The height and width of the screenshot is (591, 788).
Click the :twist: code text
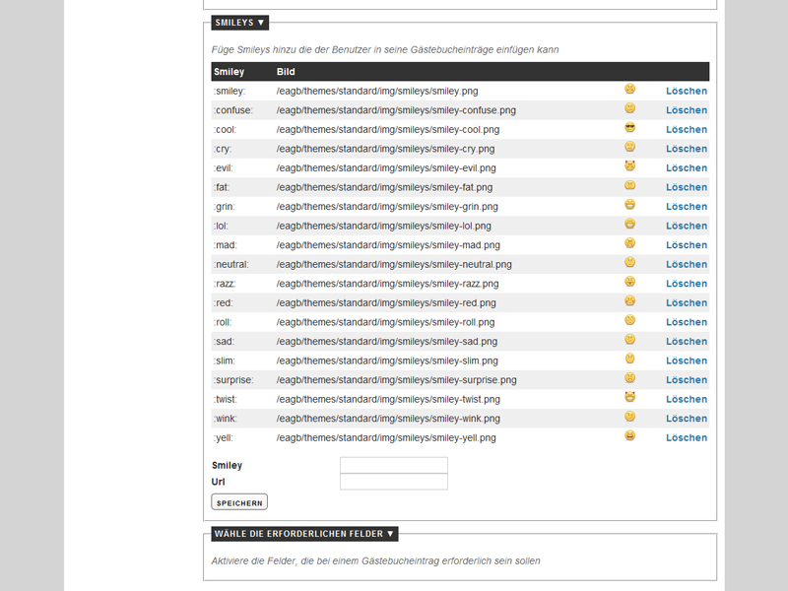pos(225,399)
